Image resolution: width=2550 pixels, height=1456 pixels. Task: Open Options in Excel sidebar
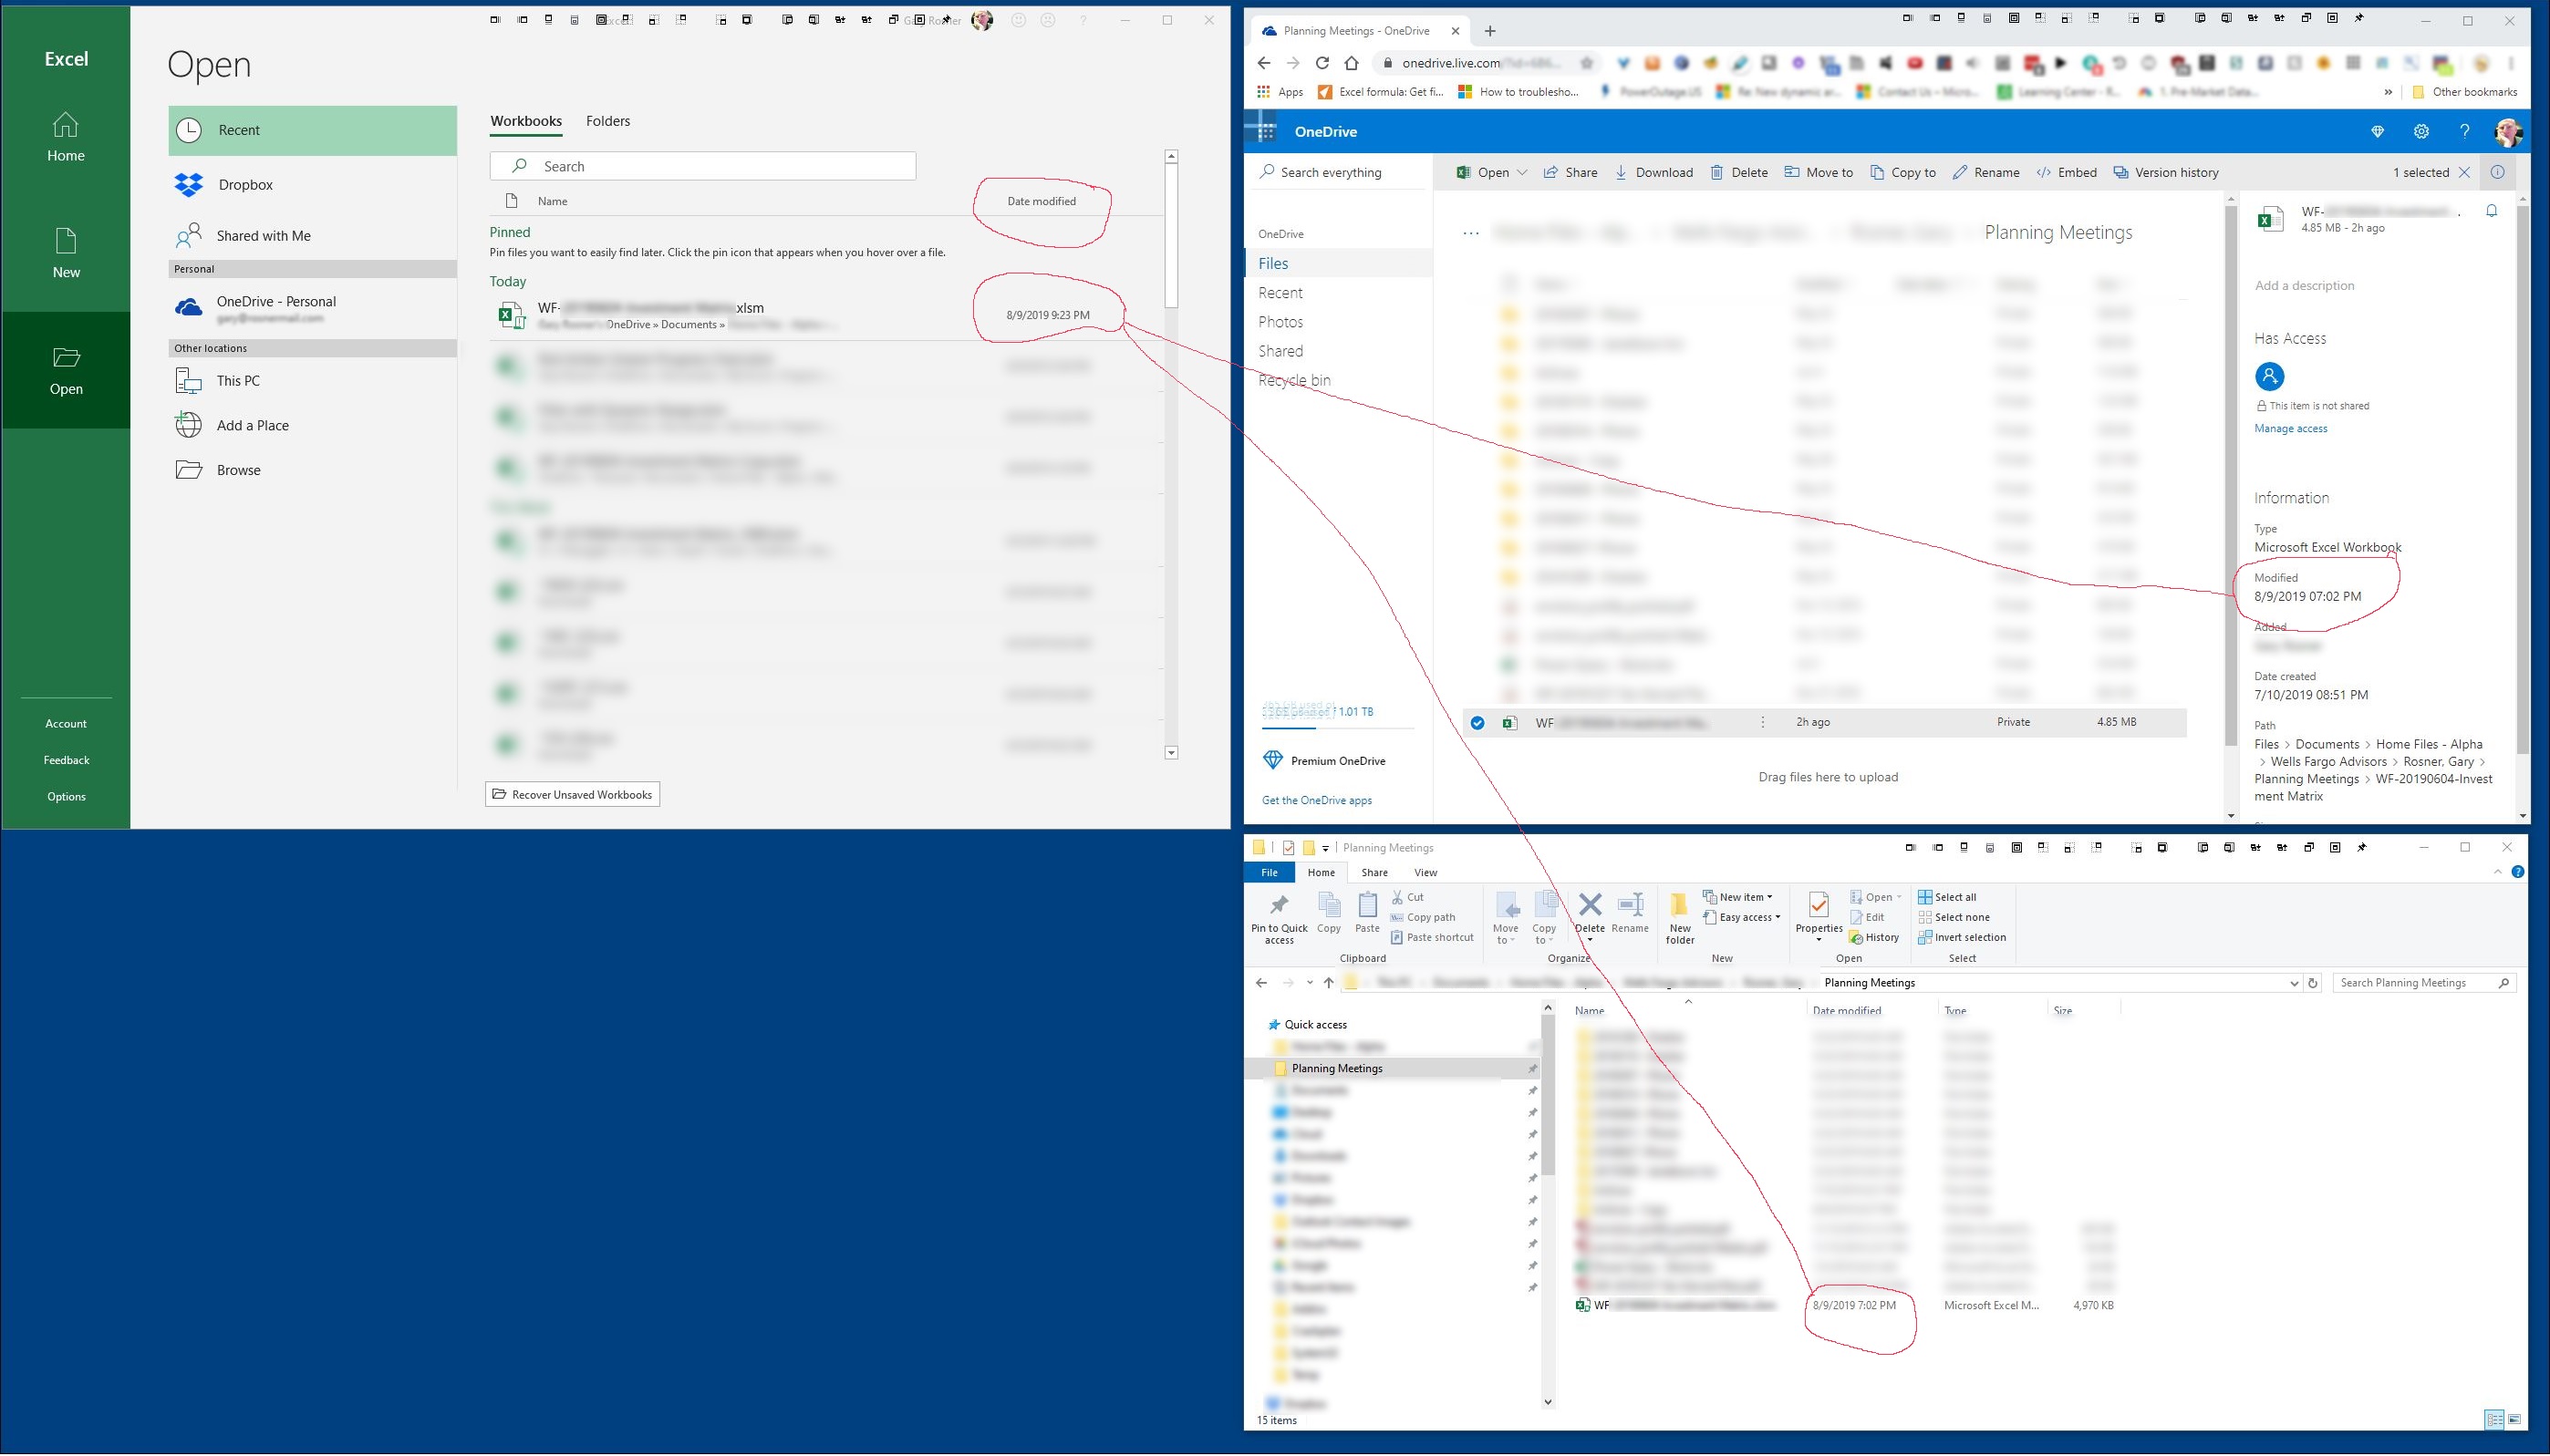tap(66, 797)
